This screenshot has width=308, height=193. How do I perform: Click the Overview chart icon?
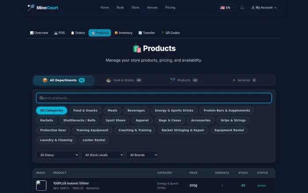(x=32, y=33)
